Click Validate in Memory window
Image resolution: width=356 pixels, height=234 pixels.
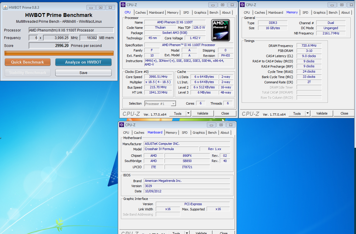click(322, 113)
